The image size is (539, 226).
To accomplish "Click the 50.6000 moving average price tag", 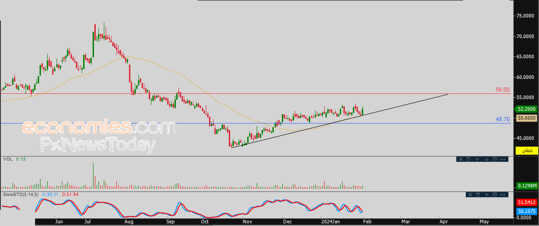I will (x=526, y=117).
